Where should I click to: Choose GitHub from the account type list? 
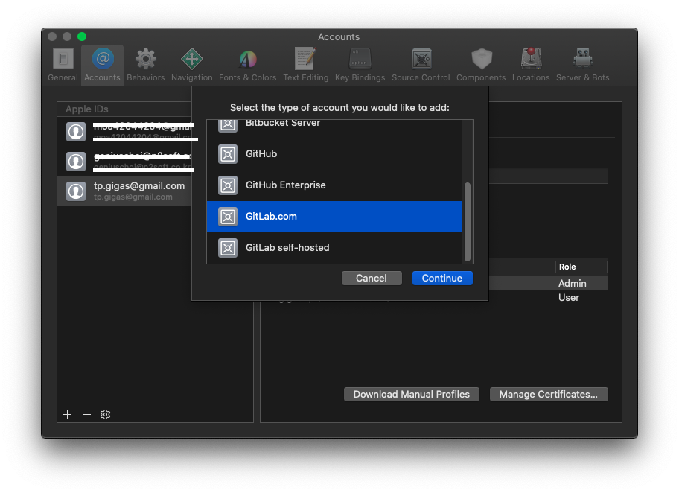(334, 154)
